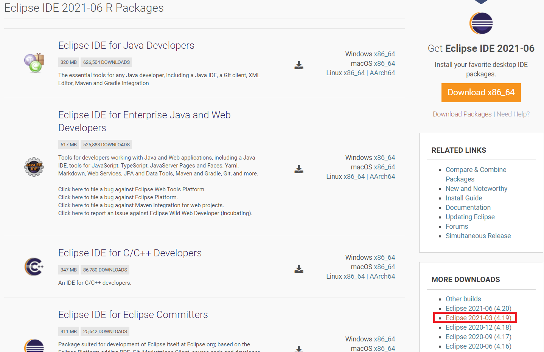
Task: Click the MORE DOWNLOADS heading
Action: pos(466,280)
